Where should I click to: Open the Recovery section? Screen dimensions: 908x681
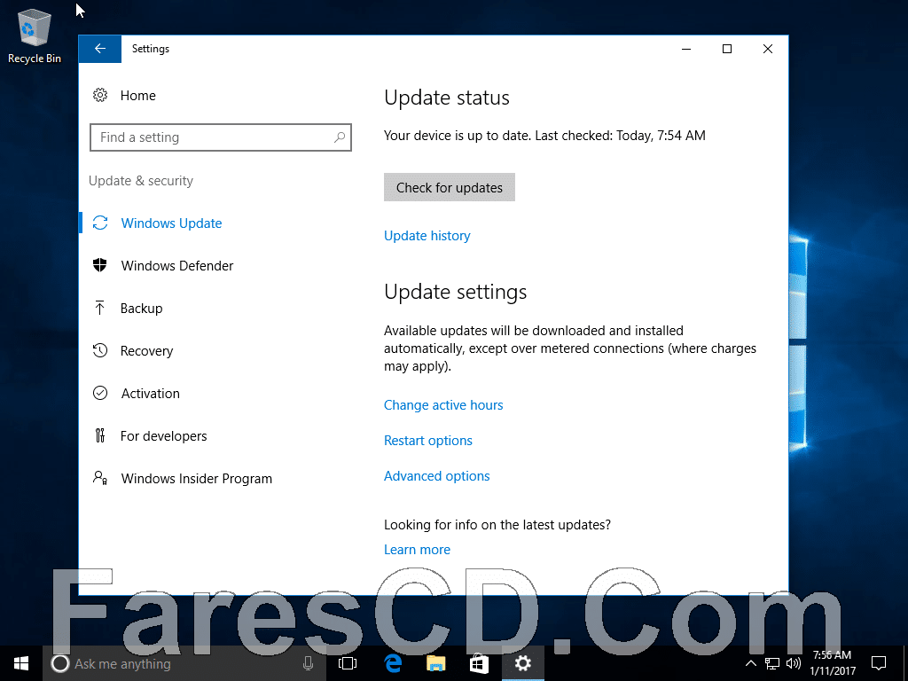(146, 351)
